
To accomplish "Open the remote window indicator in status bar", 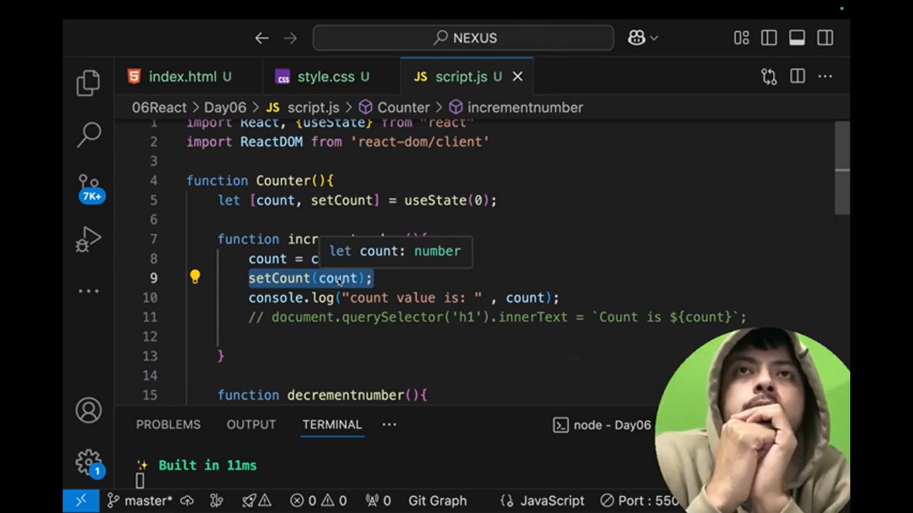I will tap(81, 500).
